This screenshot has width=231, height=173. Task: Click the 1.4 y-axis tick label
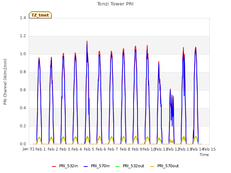[x=23, y=18]
